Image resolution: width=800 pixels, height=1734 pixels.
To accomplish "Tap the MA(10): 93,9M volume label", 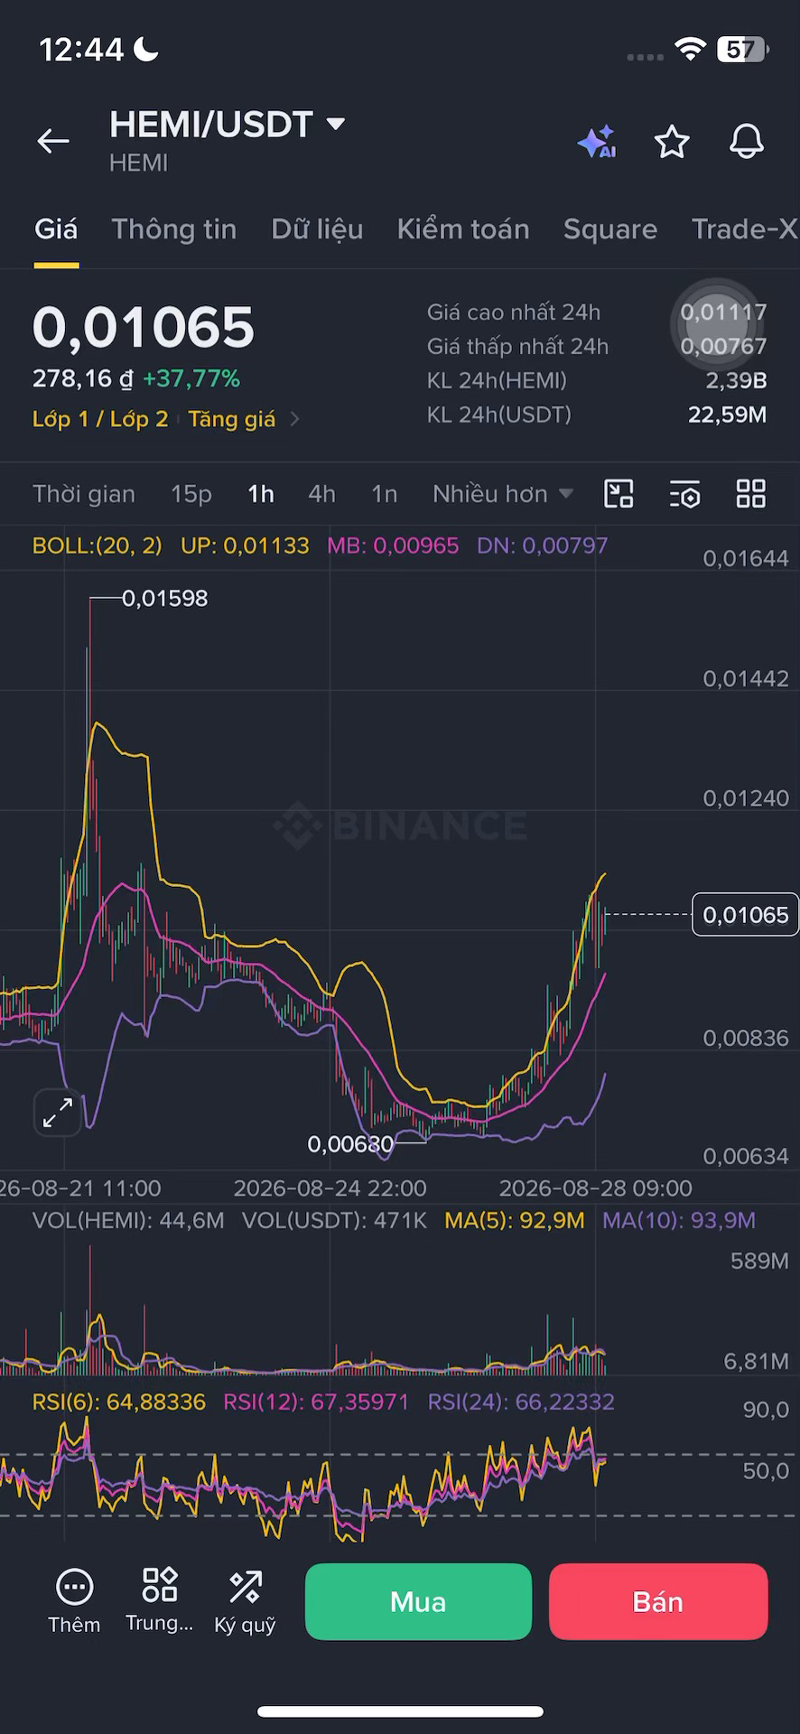I will [679, 1221].
